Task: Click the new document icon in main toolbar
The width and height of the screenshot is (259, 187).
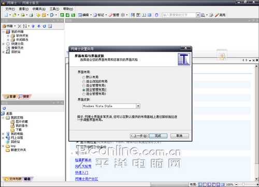Action: point(6,15)
